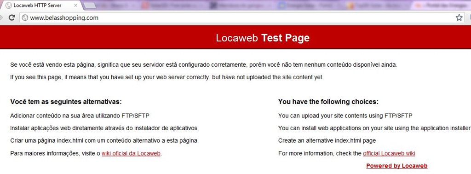Click 'You can install web applications' line
471x174 pixels.
coord(374,128)
